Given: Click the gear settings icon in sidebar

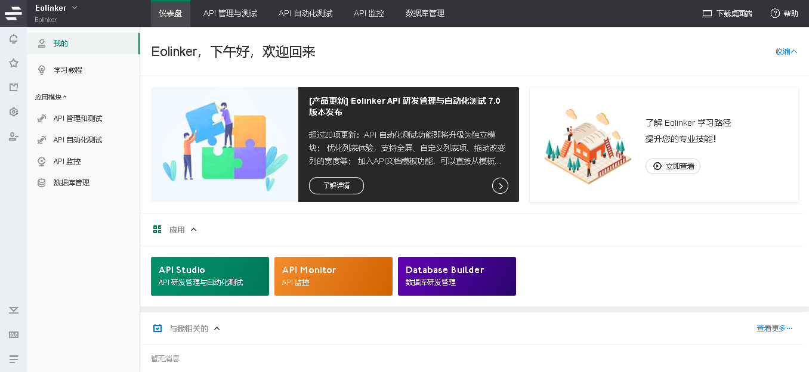Looking at the screenshot, I should click(x=13, y=112).
